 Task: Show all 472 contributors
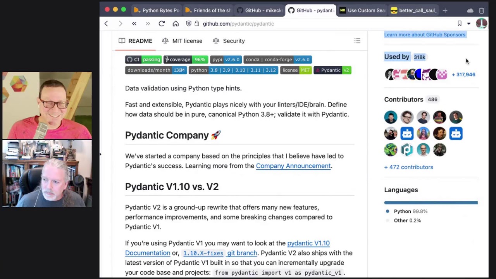(408, 167)
